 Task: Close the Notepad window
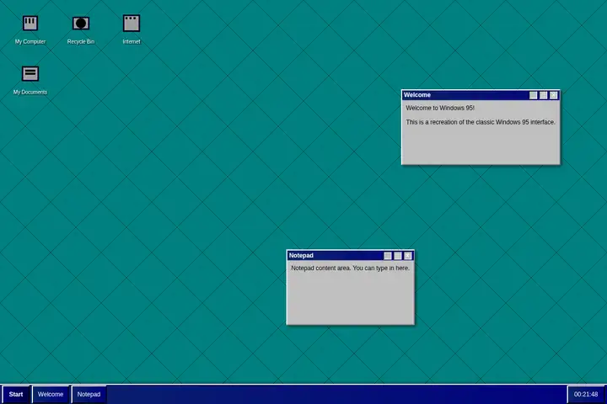(x=408, y=256)
